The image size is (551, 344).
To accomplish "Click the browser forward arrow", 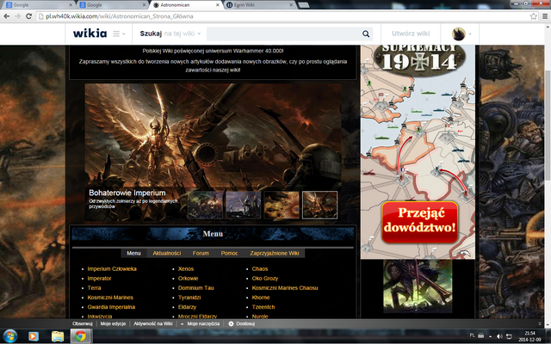I will pyautogui.click(x=17, y=16).
